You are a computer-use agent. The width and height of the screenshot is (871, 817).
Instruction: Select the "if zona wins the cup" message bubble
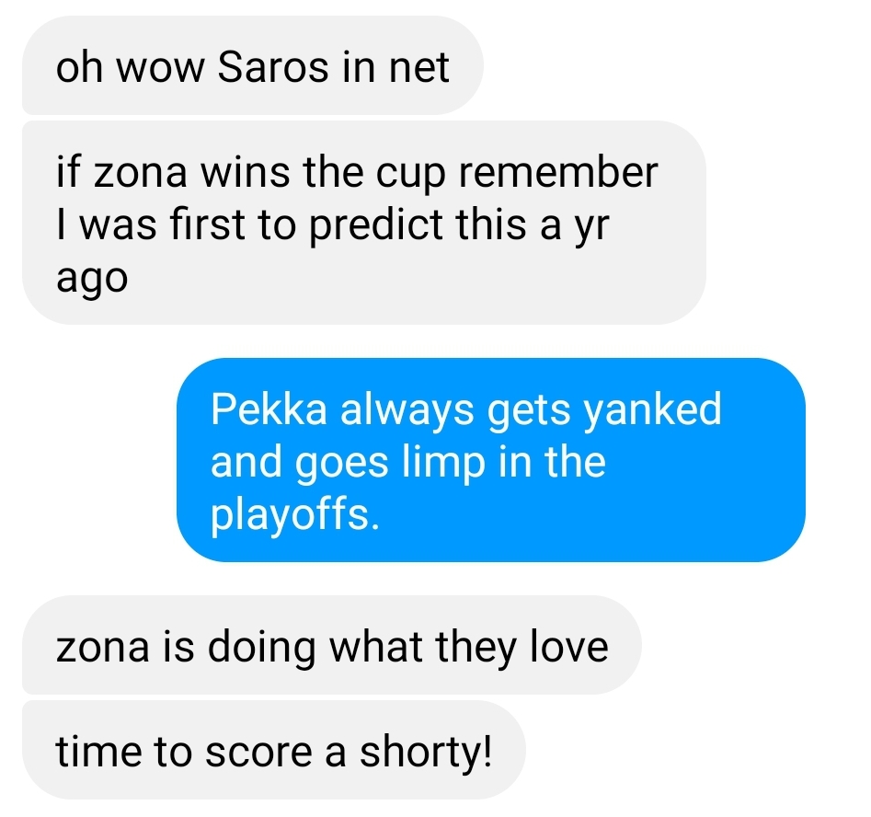(x=364, y=223)
